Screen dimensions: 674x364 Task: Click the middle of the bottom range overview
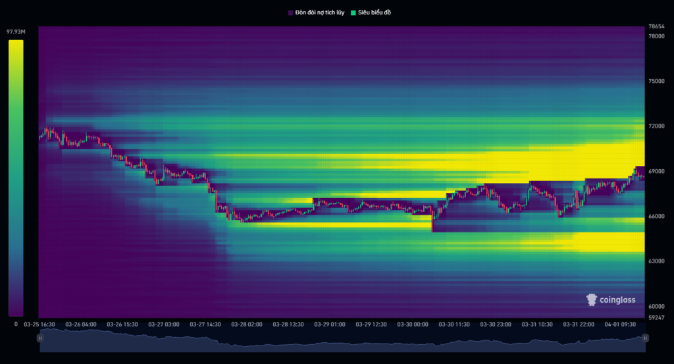point(342,340)
